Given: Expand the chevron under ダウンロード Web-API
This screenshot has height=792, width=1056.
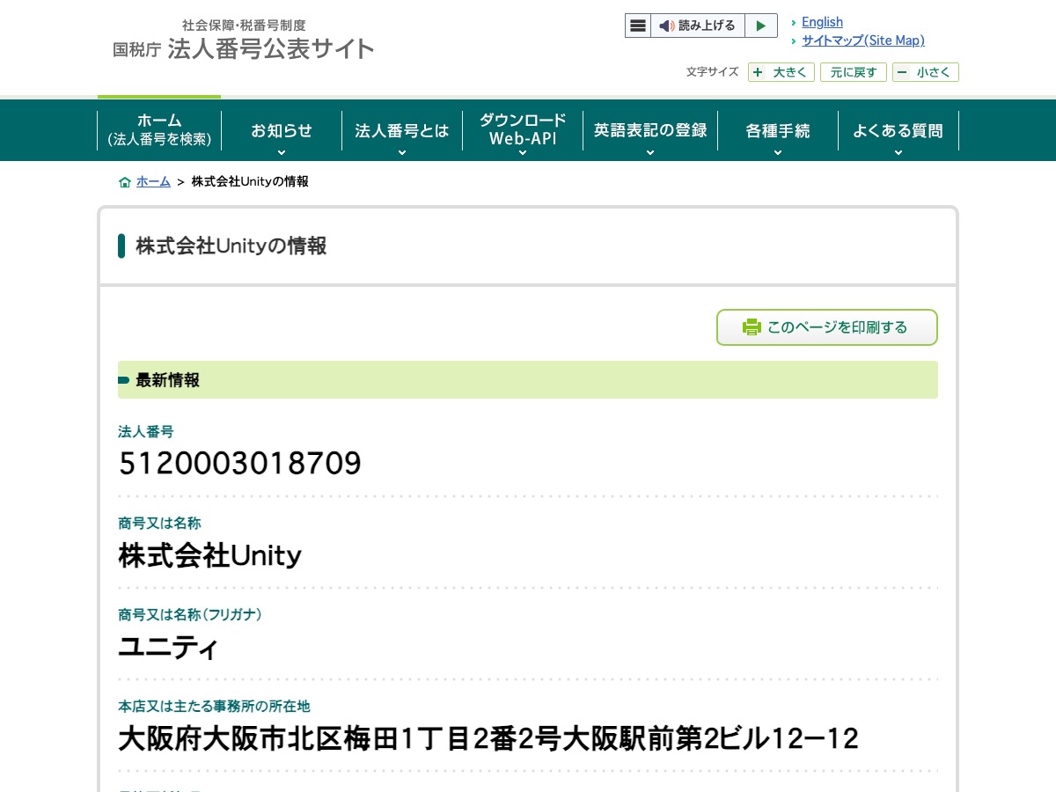Looking at the screenshot, I should (x=523, y=152).
